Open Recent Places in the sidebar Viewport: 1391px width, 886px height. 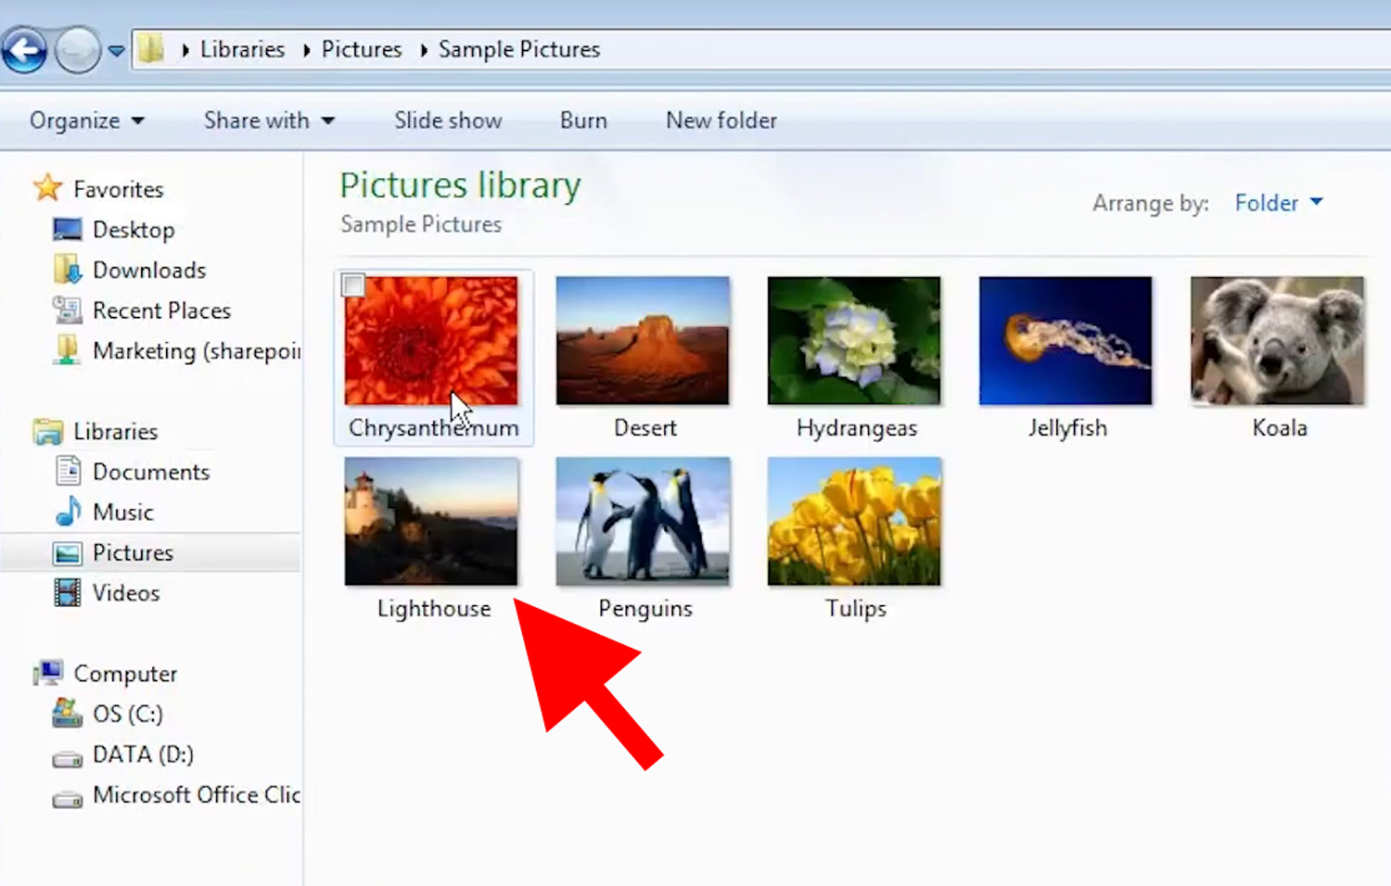pyautogui.click(x=160, y=310)
